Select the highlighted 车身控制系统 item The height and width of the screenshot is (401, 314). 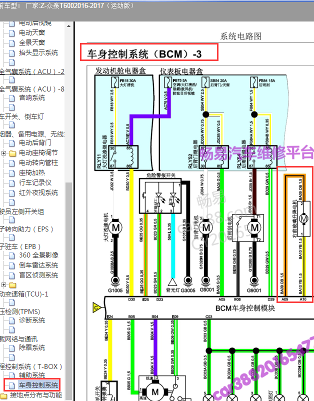pyautogui.click(x=38, y=385)
